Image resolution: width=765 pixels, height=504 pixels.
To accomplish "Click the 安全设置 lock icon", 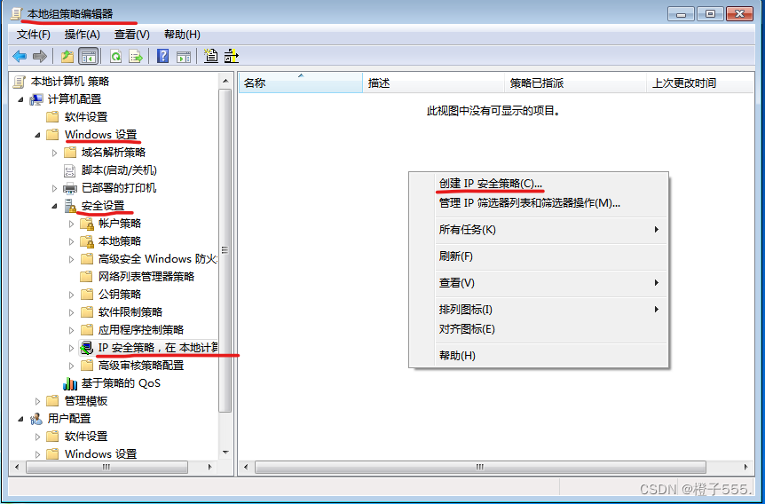I will 70,206.
